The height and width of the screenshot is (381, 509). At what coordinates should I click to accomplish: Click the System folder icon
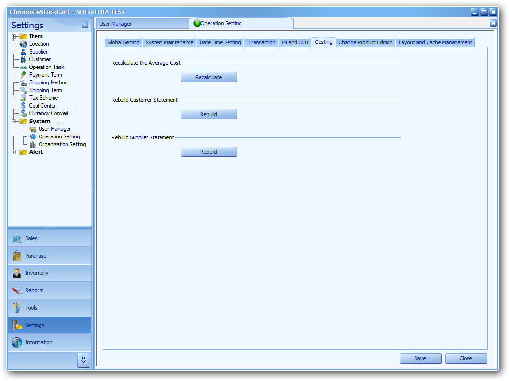(23, 121)
